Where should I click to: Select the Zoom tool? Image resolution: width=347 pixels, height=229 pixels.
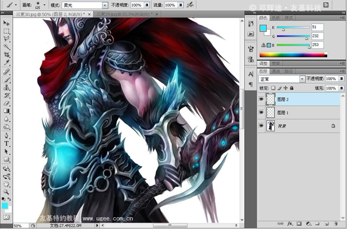tap(6, 192)
